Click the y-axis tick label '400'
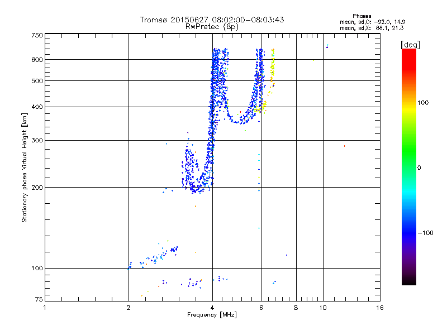The image size is (447, 335). tap(37, 107)
